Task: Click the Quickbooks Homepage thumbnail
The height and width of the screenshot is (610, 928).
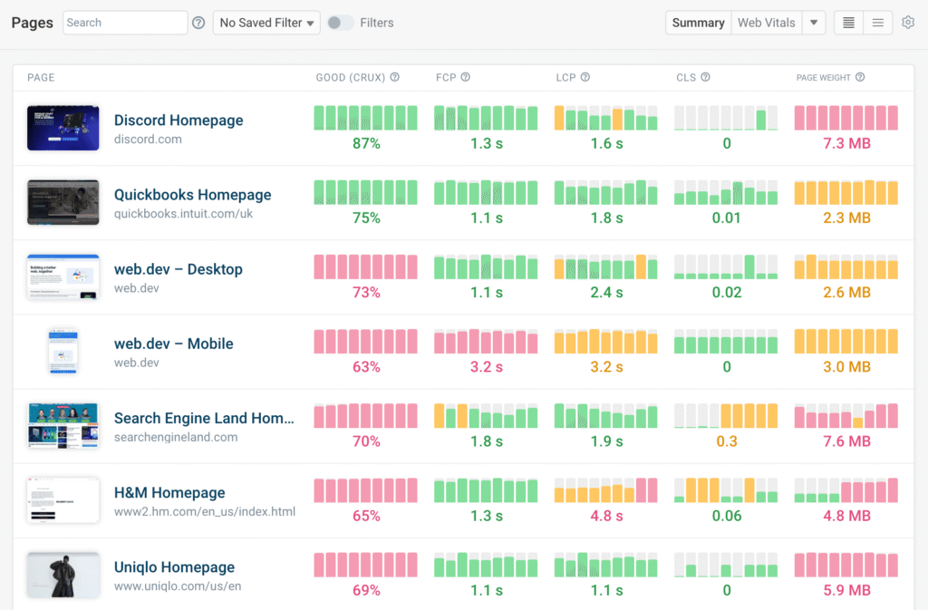Action: click(x=63, y=203)
